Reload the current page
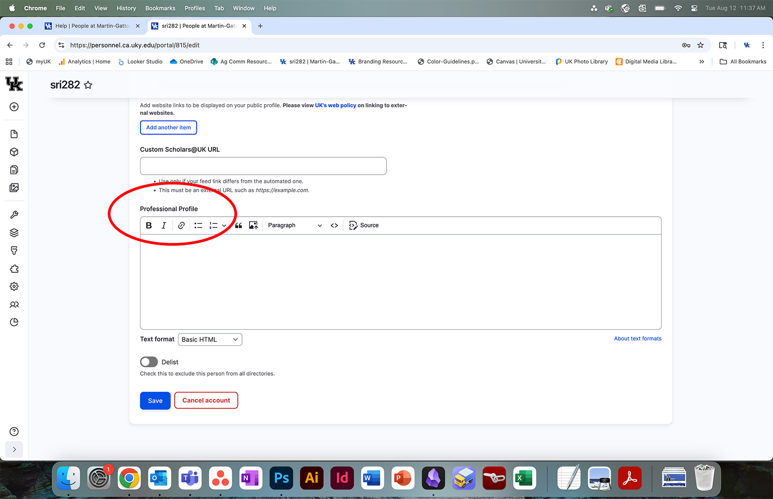 [42, 45]
